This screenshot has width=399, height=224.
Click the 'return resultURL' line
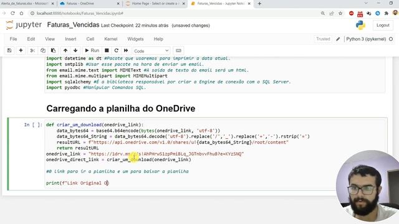77,148
